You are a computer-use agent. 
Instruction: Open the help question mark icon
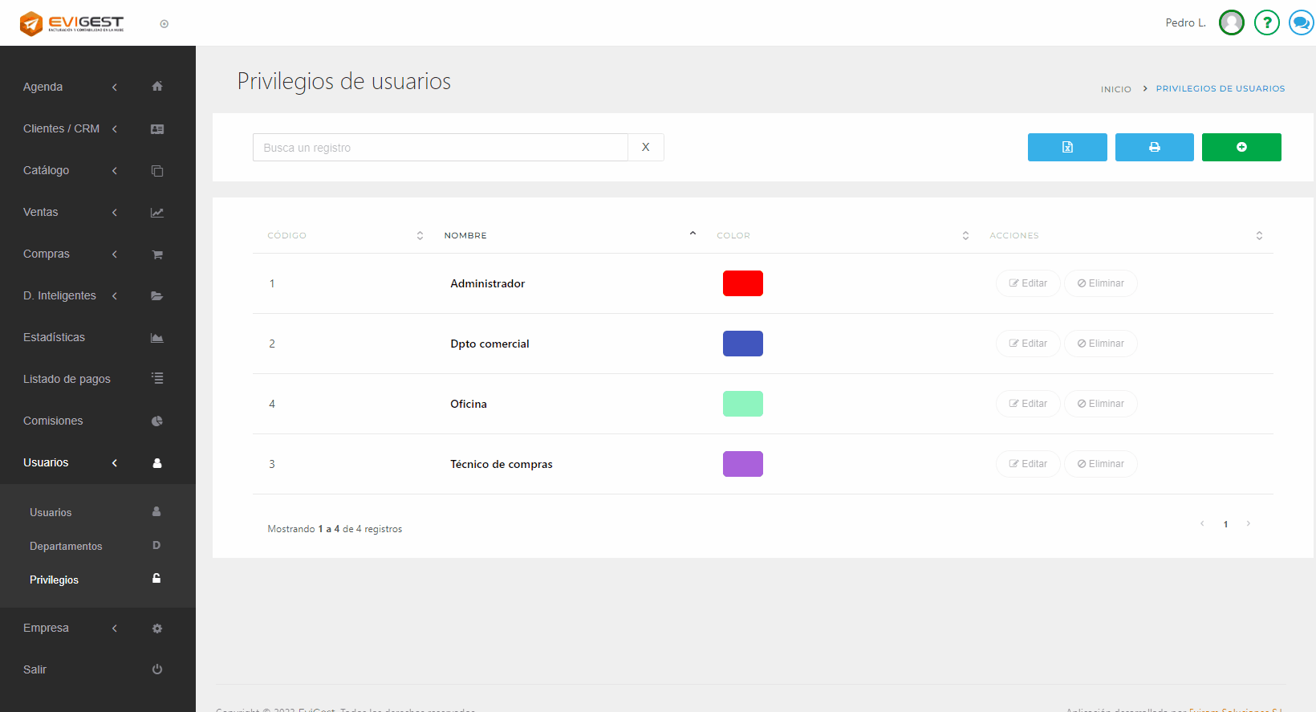click(1266, 22)
